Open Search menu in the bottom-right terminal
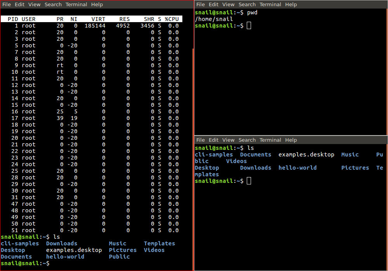The height and width of the screenshot is (271, 388). (247, 140)
